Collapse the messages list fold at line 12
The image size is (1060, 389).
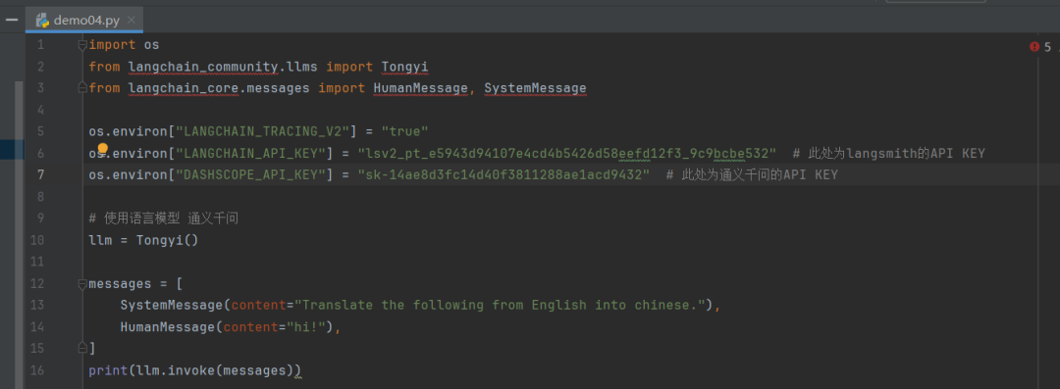[82, 283]
